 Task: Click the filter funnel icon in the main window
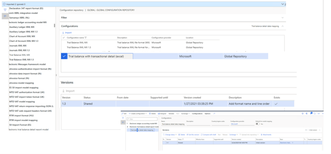pyautogui.click(x=5, y=10)
